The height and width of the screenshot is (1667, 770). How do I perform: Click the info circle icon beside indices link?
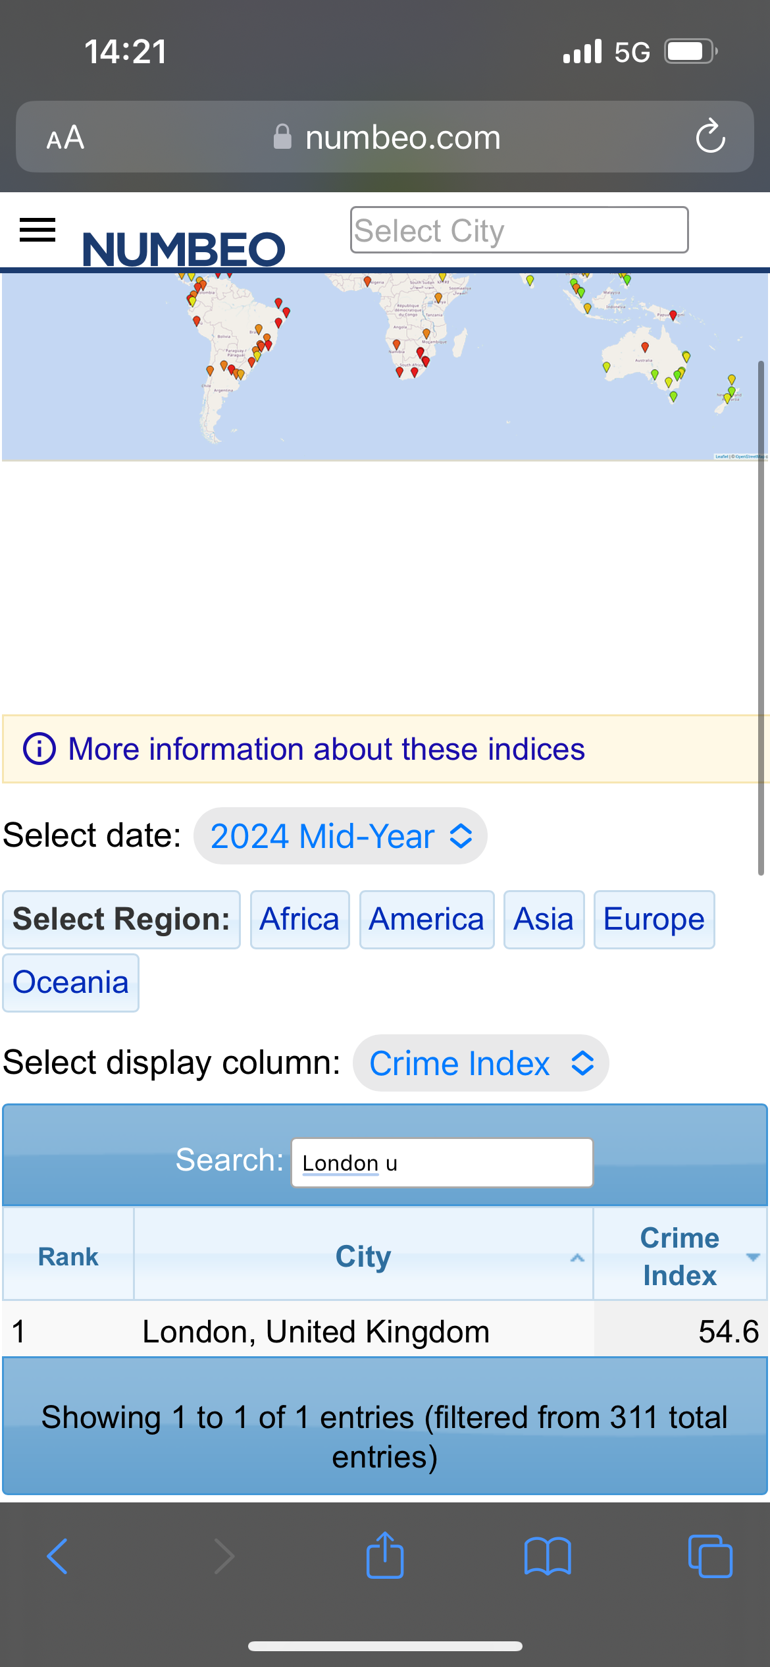tap(39, 749)
